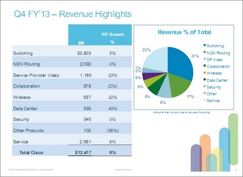Select the Total Cisco $12,417 value
Image resolution: width=243 pixels, height=177 pixels.
(x=83, y=152)
